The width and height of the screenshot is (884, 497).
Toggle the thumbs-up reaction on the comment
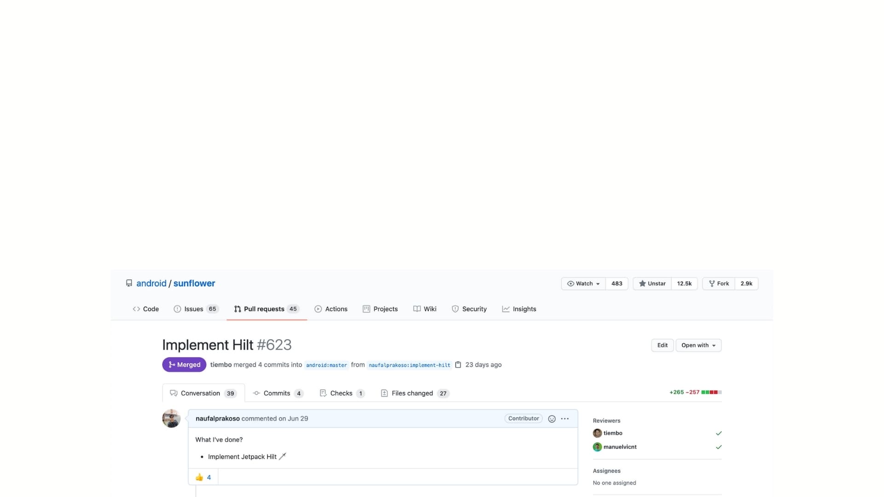pyautogui.click(x=203, y=477)
